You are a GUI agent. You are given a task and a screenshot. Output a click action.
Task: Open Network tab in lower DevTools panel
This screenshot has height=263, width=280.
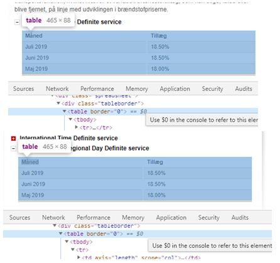(x=53, y=217)
